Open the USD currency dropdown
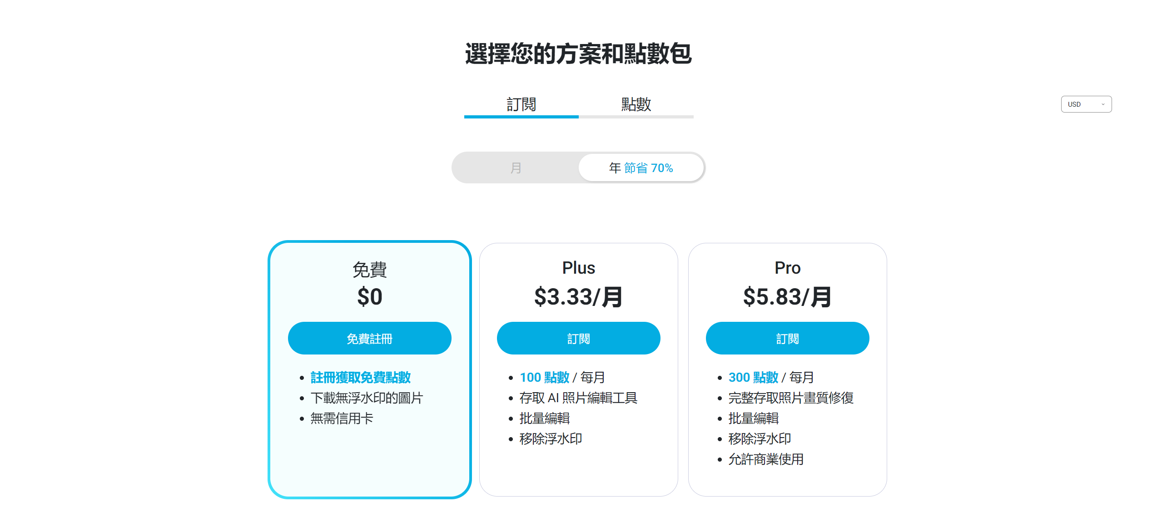This screenshot has width=1157, height=512. 1085,104
